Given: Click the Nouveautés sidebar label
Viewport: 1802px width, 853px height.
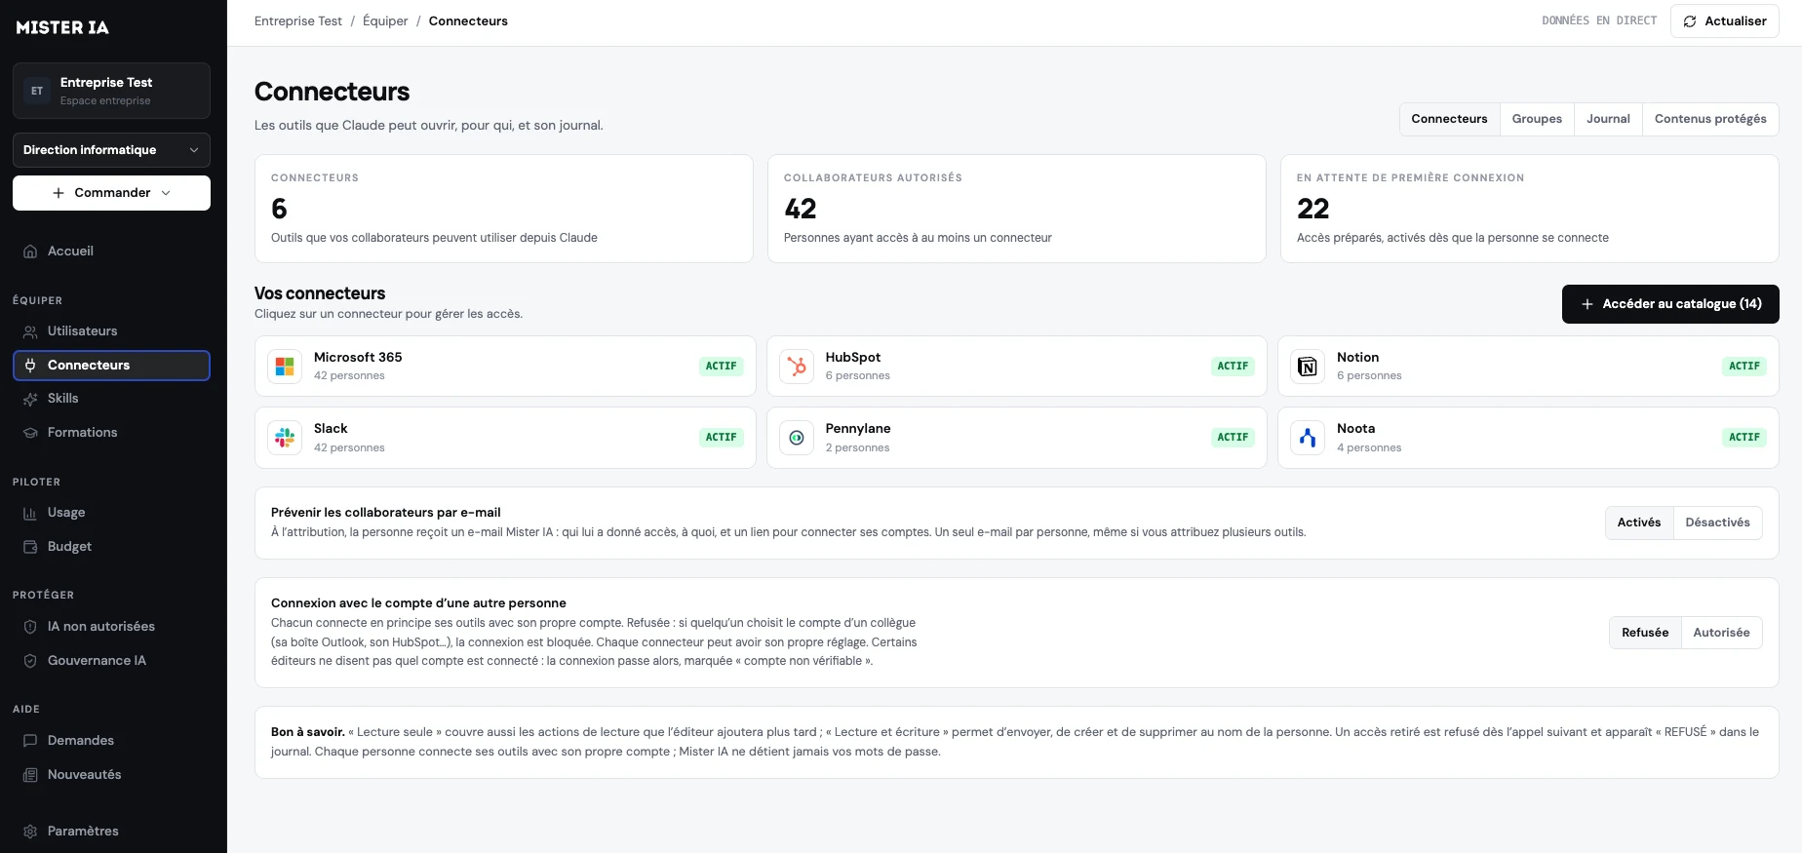Looking at the screenshot, I should (85, 775).
